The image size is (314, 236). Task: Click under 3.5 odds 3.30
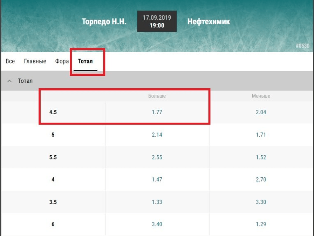click(261, 202)
